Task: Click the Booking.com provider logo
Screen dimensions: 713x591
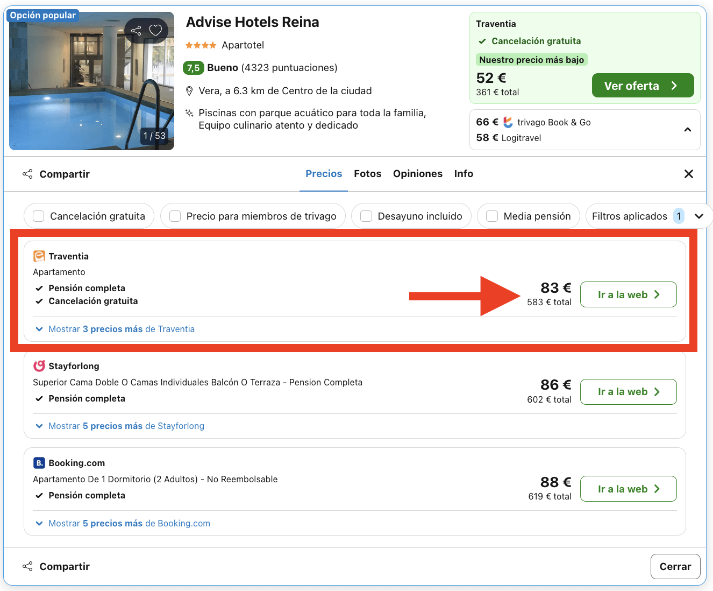Action: (39, 463)
